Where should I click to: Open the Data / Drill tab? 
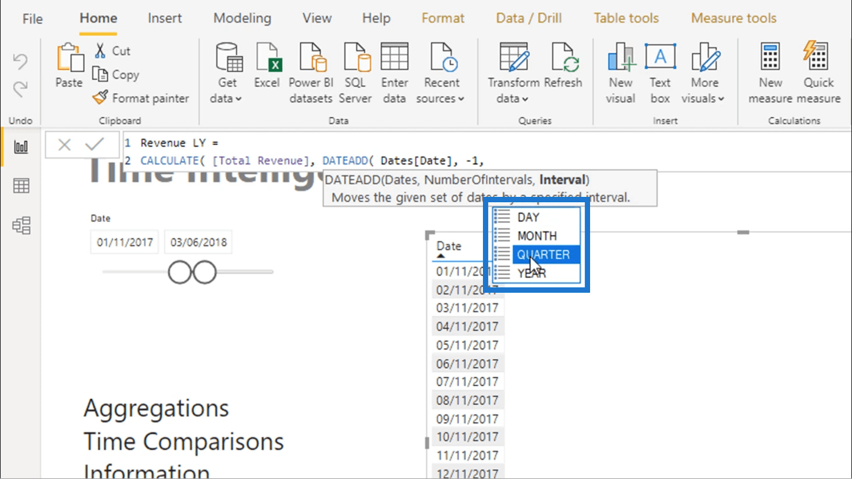529,18
